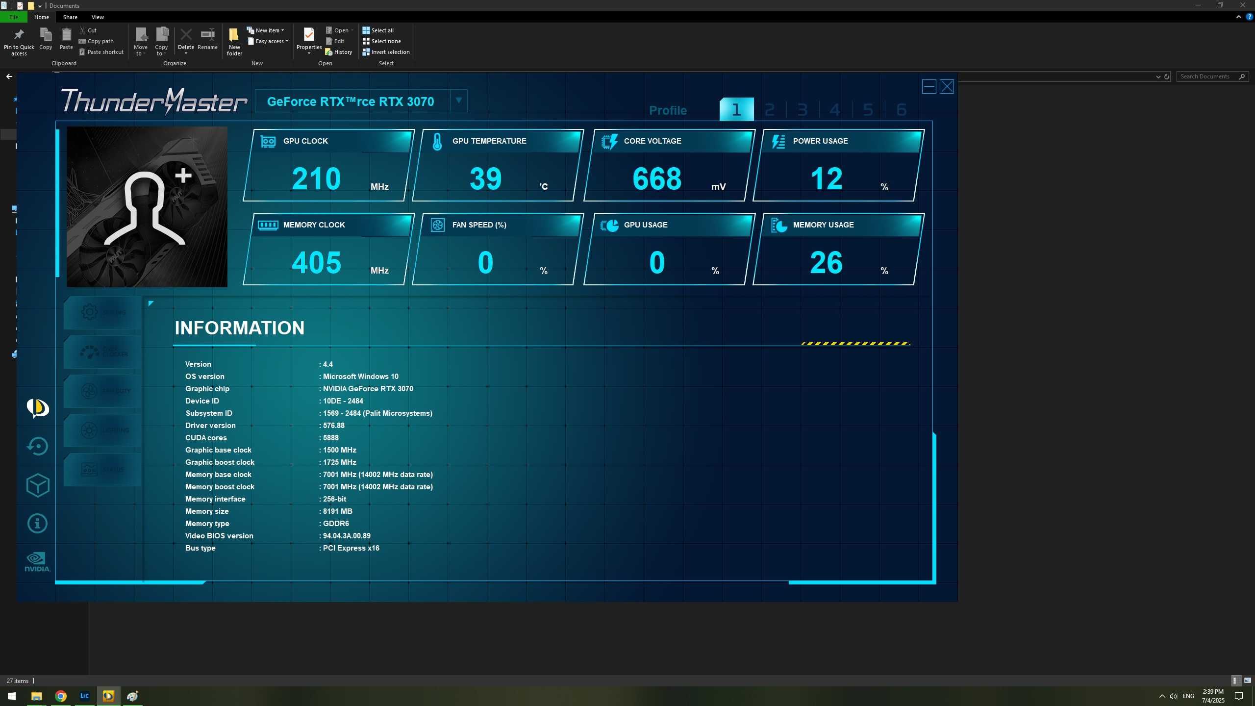Click the Delete button in ribbon
The width and height of the screenshot is (1255, 706).
(186, 42)
